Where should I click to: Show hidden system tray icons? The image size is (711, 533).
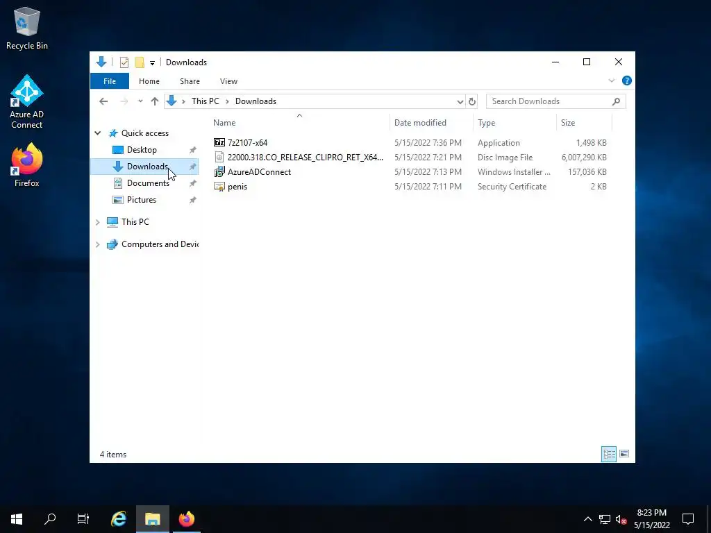tap(587, 519)
